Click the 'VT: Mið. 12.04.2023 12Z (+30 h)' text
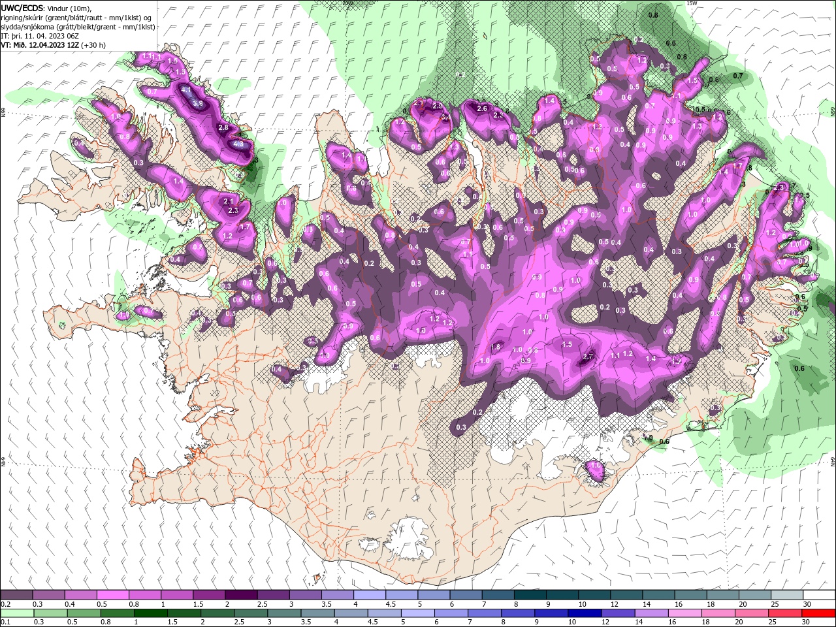The image size is (836, 627). coord(54,45)
